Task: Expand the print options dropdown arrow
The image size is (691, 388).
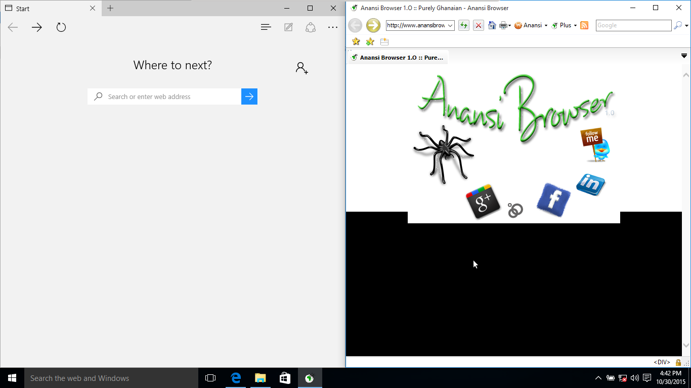Action: coord(509,25)
